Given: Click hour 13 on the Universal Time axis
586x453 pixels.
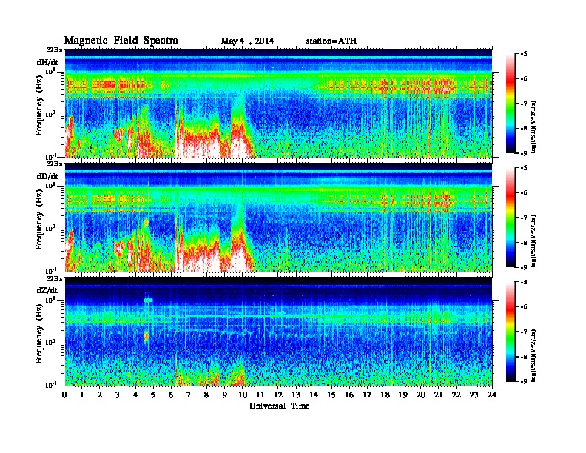Looking at the screenshot, I should click(296, 395).
